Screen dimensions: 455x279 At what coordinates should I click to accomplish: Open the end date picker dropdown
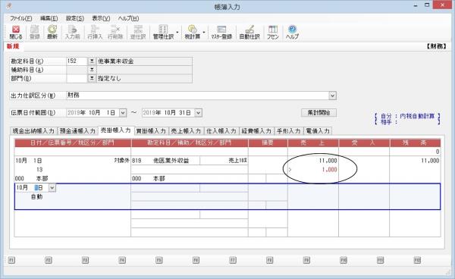click(198, 112)
